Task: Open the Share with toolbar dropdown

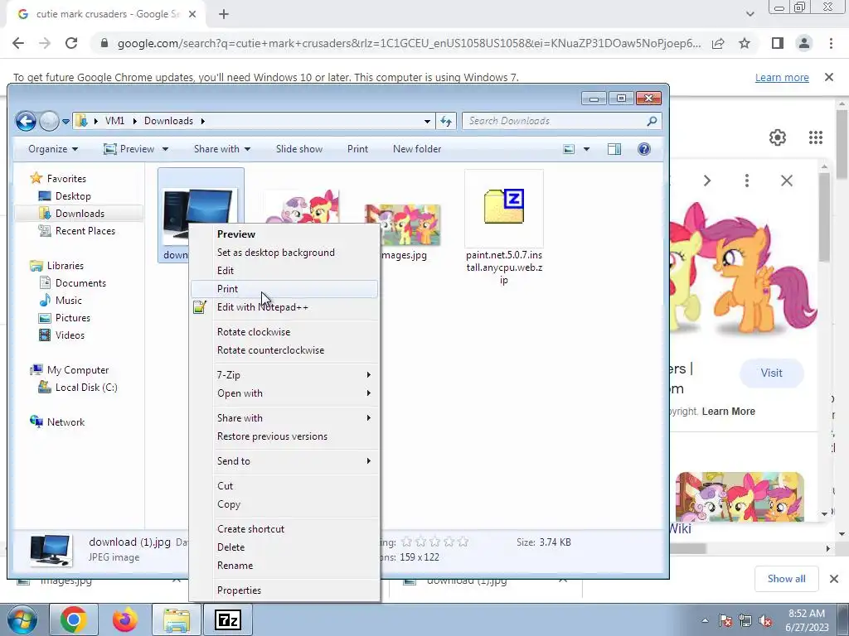Action: coord(222,149)
